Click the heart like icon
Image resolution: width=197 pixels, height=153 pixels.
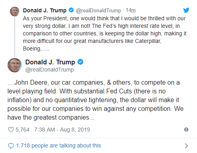(11, 130)
